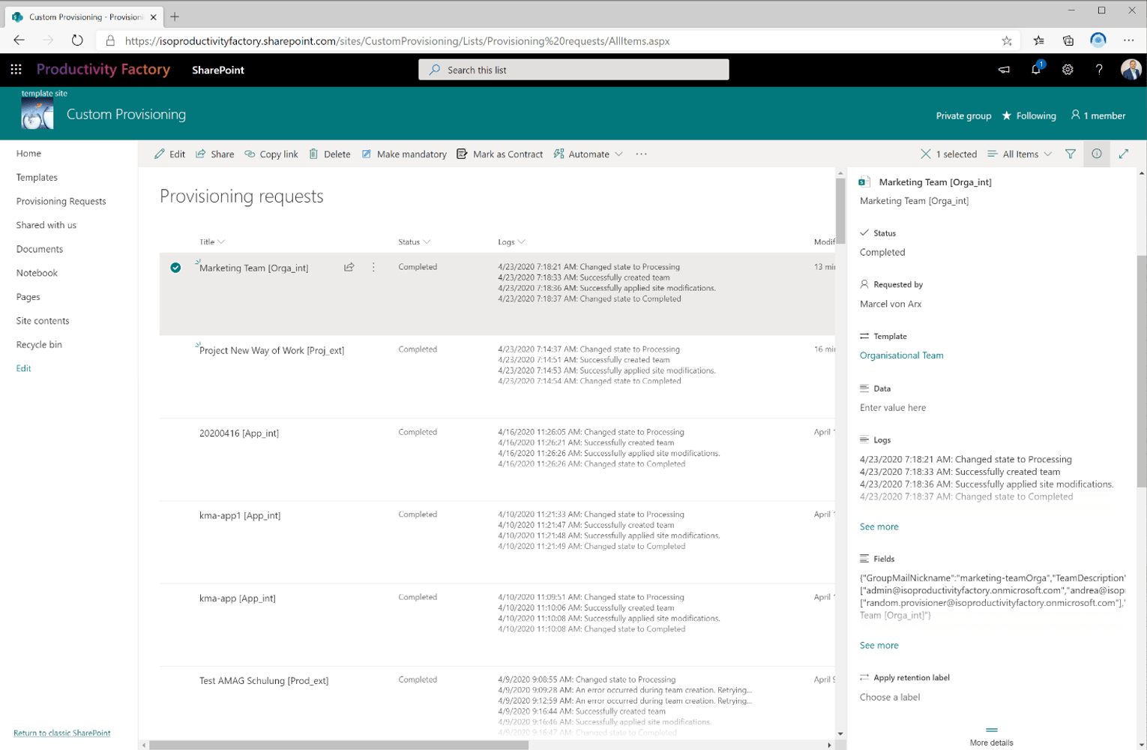Go to Templates in left navigation
The height and width of the screenshot is (750, 1147).
coord(37,177)
